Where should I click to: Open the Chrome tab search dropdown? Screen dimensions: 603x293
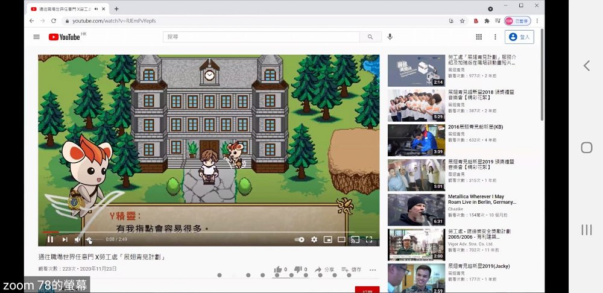point(490,8)
